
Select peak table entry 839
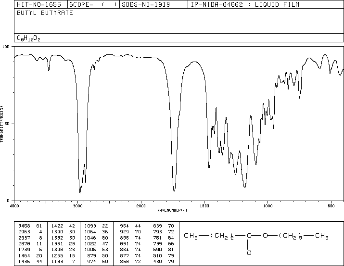[x=164, y=226]
